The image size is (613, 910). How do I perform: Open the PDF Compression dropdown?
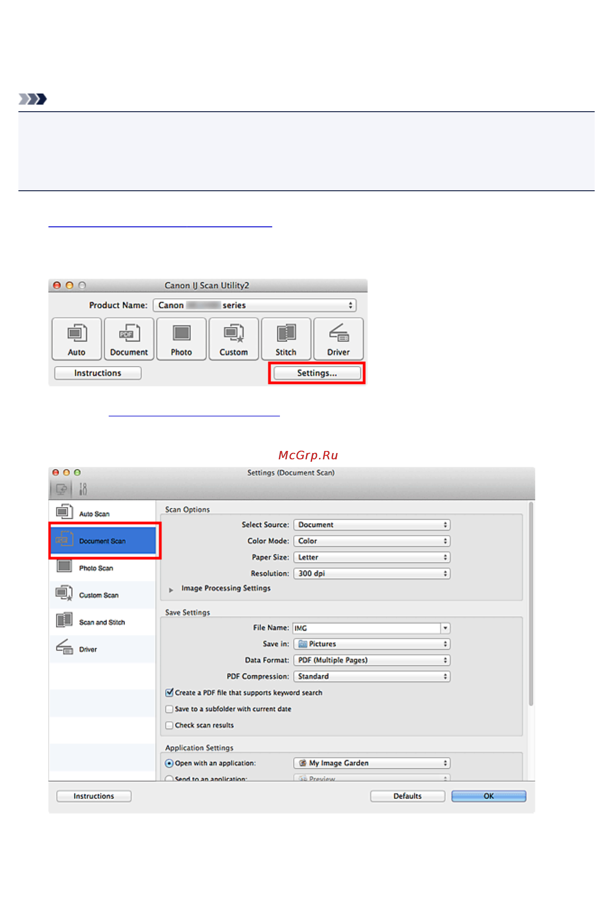(x=372, y=676)
